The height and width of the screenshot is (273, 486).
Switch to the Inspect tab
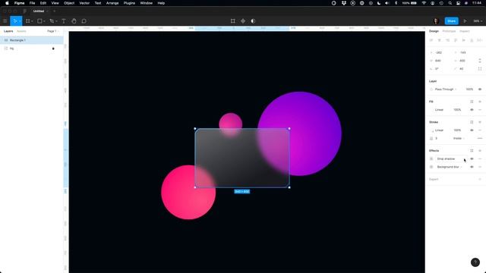tap(464, 31)
